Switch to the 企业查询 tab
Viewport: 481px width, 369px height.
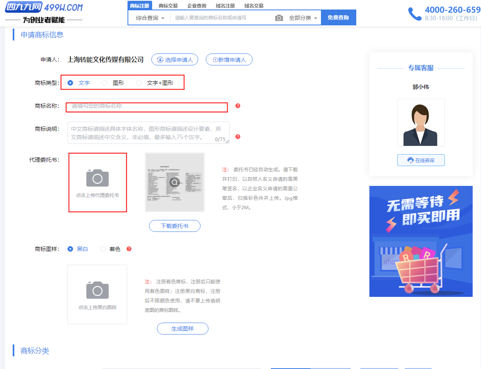tap(197, 6)
